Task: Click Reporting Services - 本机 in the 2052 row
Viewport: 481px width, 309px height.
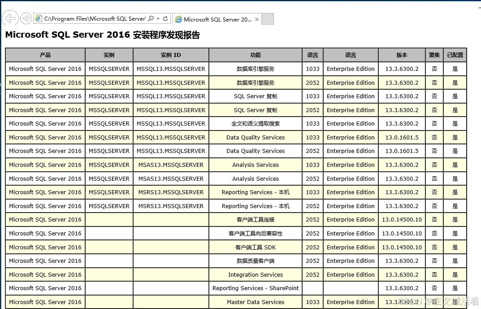Action: click(x=256, y=206)
